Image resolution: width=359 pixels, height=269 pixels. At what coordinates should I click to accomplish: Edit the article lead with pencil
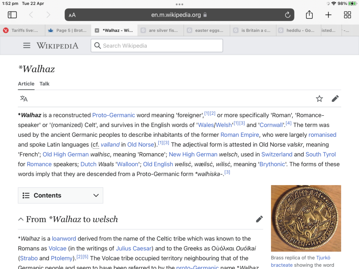point(335,99)
